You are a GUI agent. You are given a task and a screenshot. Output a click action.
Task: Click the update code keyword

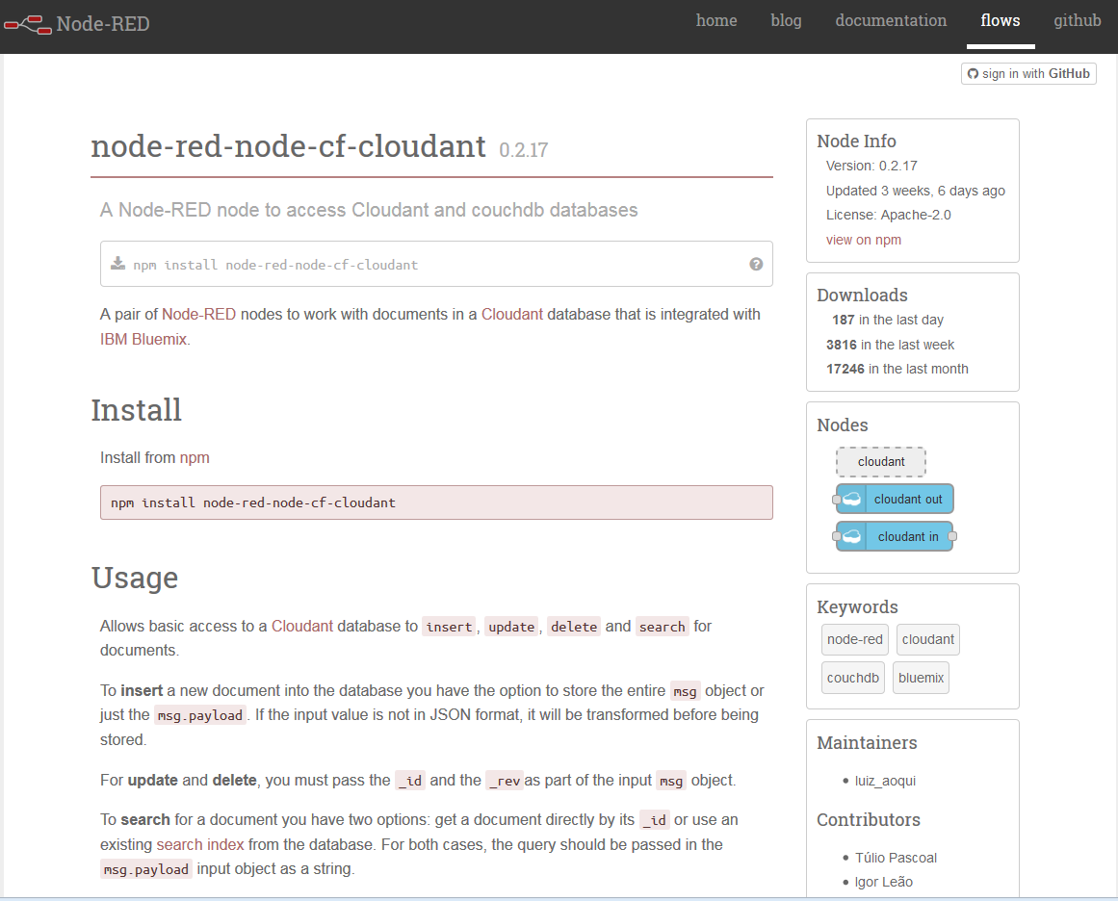coord(511,627)
